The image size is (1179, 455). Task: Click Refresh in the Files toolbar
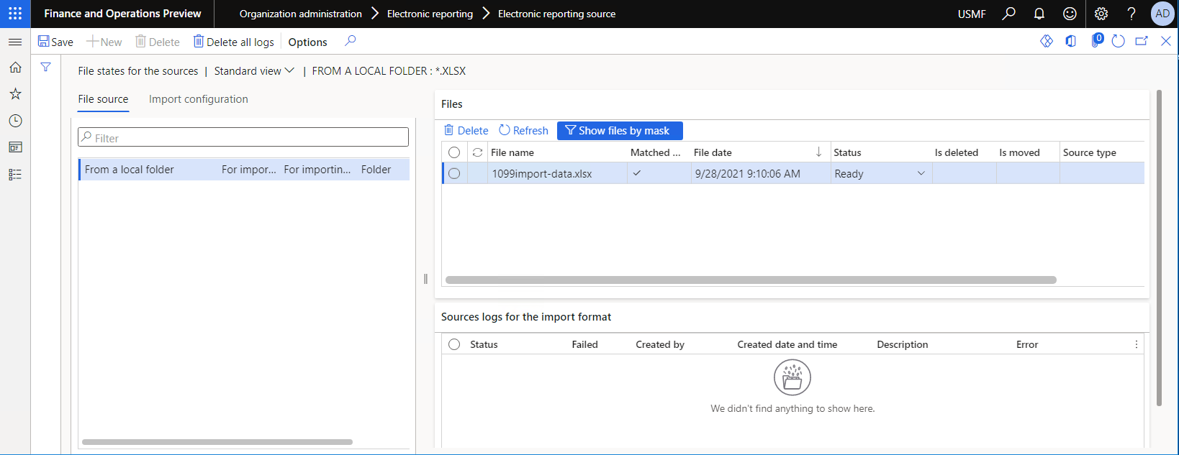click(x=523, y=130)
